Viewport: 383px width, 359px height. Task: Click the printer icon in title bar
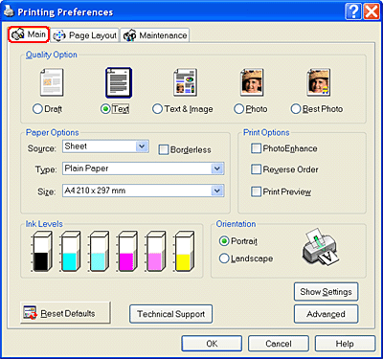[x=9, y=11]
